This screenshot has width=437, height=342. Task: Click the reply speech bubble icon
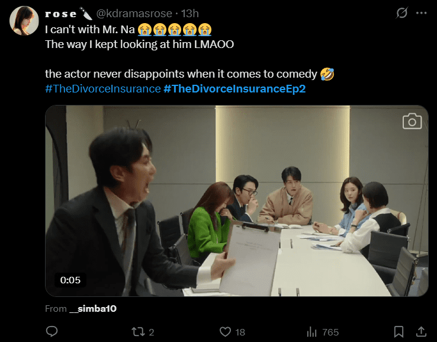[52, 331]
